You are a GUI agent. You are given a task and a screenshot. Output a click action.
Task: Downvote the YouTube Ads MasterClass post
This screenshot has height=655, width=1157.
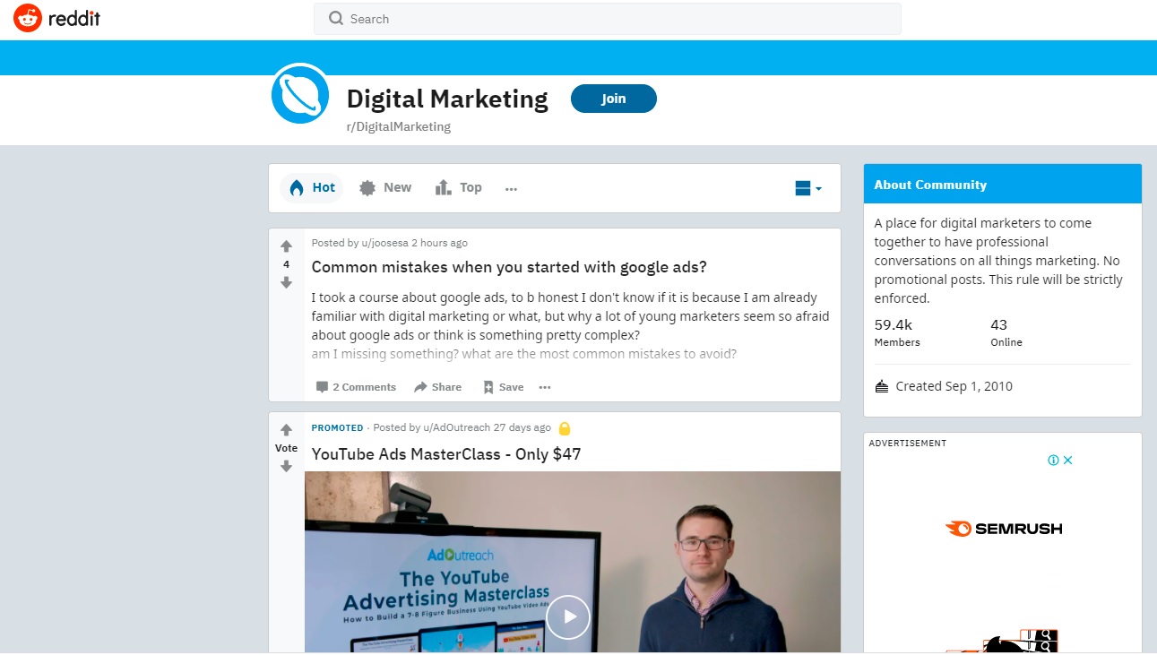(286, 466)
